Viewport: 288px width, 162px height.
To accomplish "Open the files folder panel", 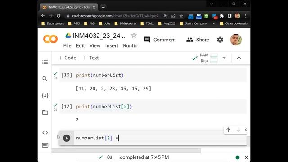I will [x=45, y=112].
